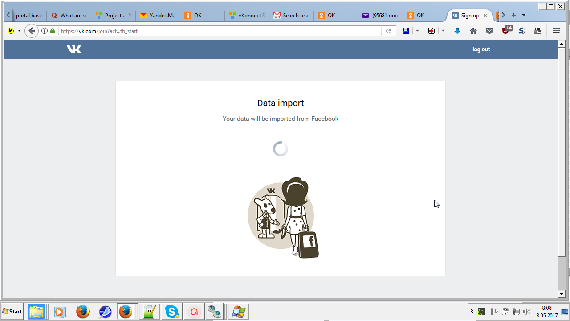Show hidden tray icons chevron
This screenshot has height=321, width=570.
pos(472,311)
